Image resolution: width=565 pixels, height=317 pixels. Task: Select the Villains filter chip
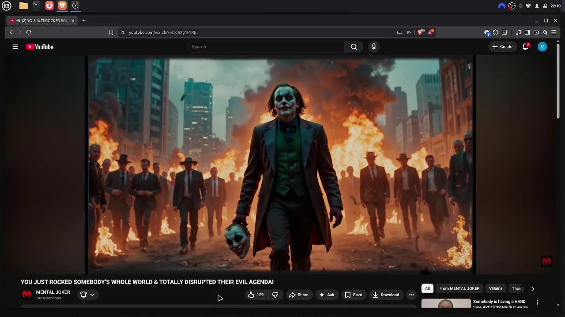496,289
